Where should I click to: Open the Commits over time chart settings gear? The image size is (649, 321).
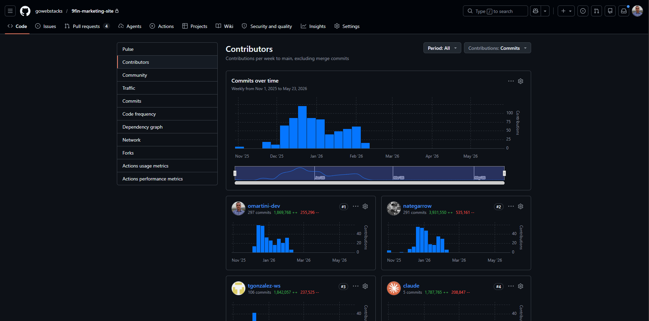(521, 81)
